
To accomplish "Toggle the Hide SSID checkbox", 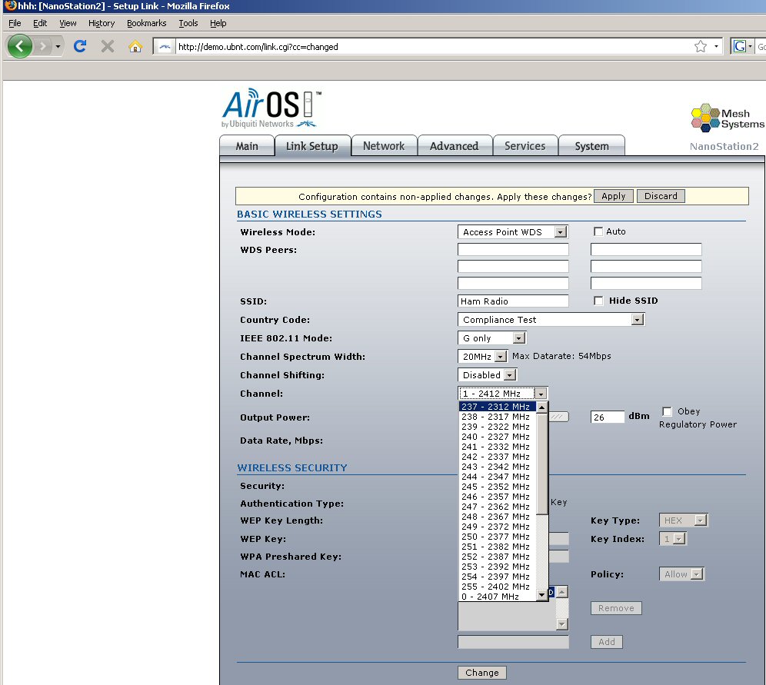I will tap(598, 301).
